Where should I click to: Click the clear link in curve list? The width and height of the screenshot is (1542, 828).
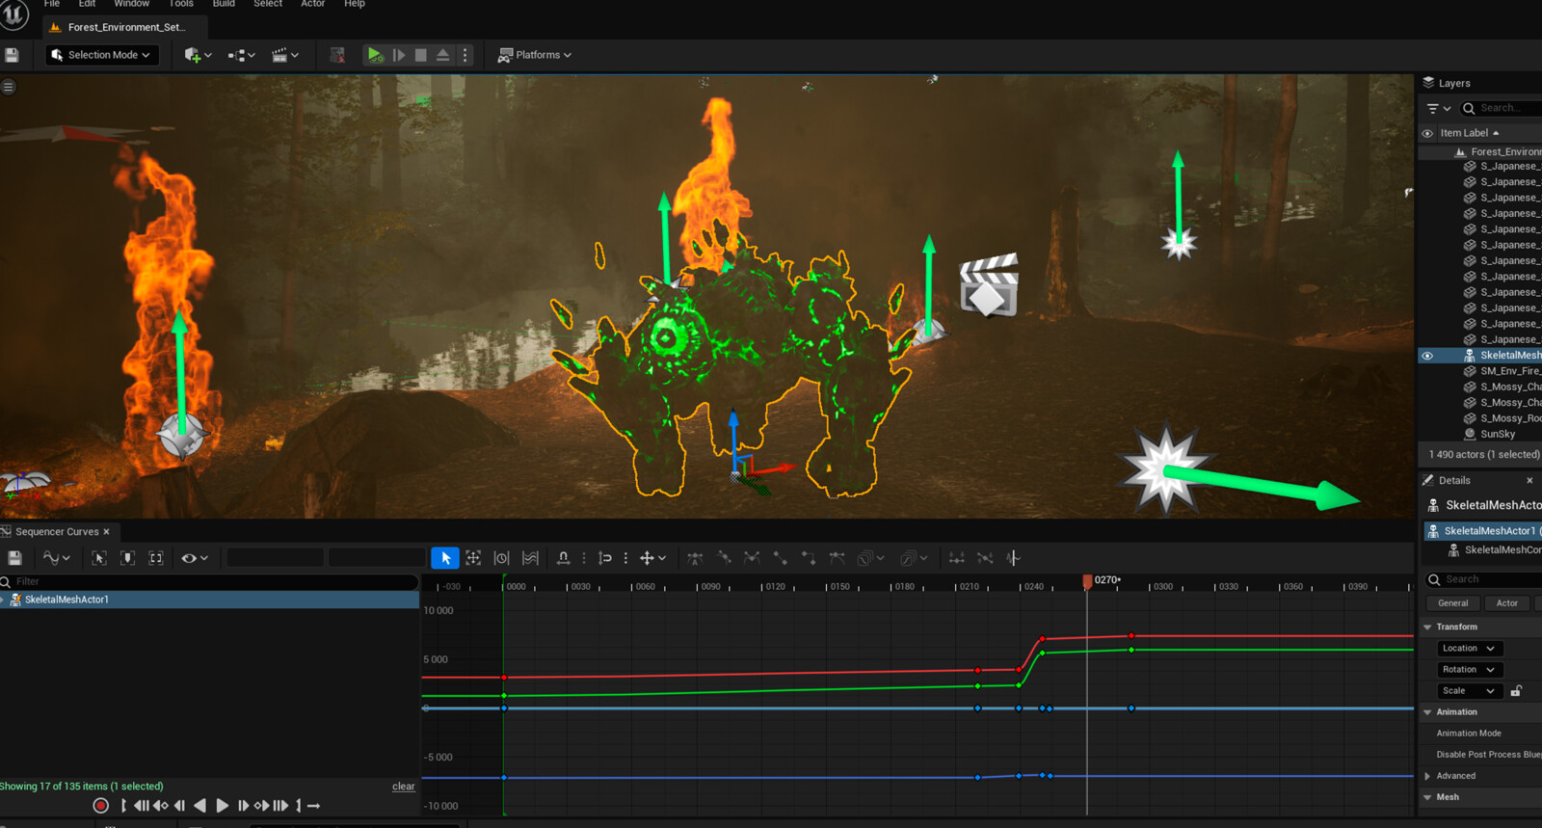404,787
